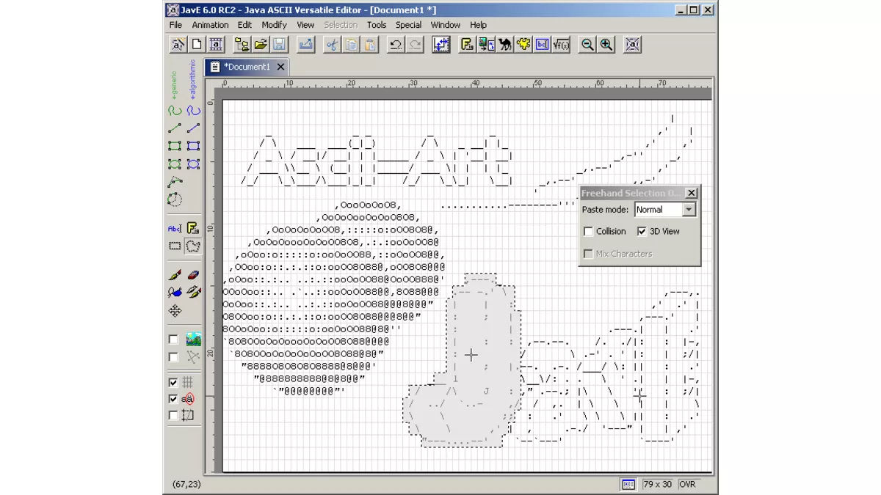Toggle the grid display checkbox in the sidebar
881x495 pixels.
(x=174, y=382)
